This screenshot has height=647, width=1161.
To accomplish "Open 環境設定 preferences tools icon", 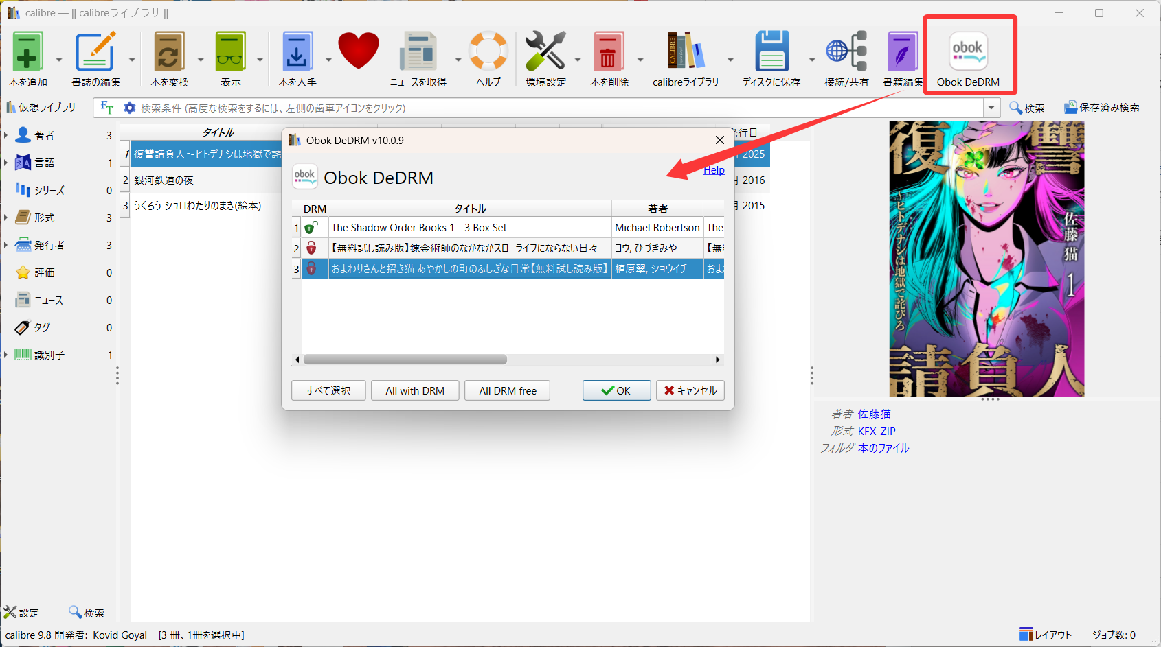I will point(545,51).
